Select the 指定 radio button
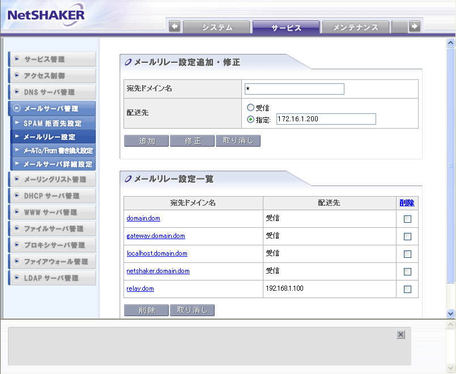 [251, 119]
